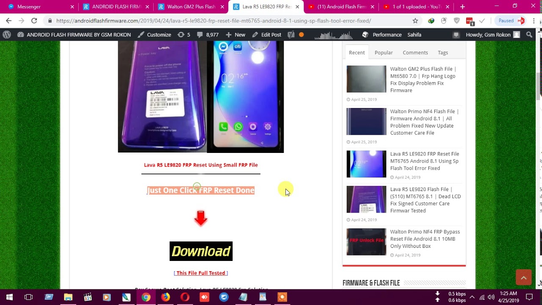Viewport: 542px width, 305px height.
Task: Open the New content menu
Action: click(x=235, y=35)
